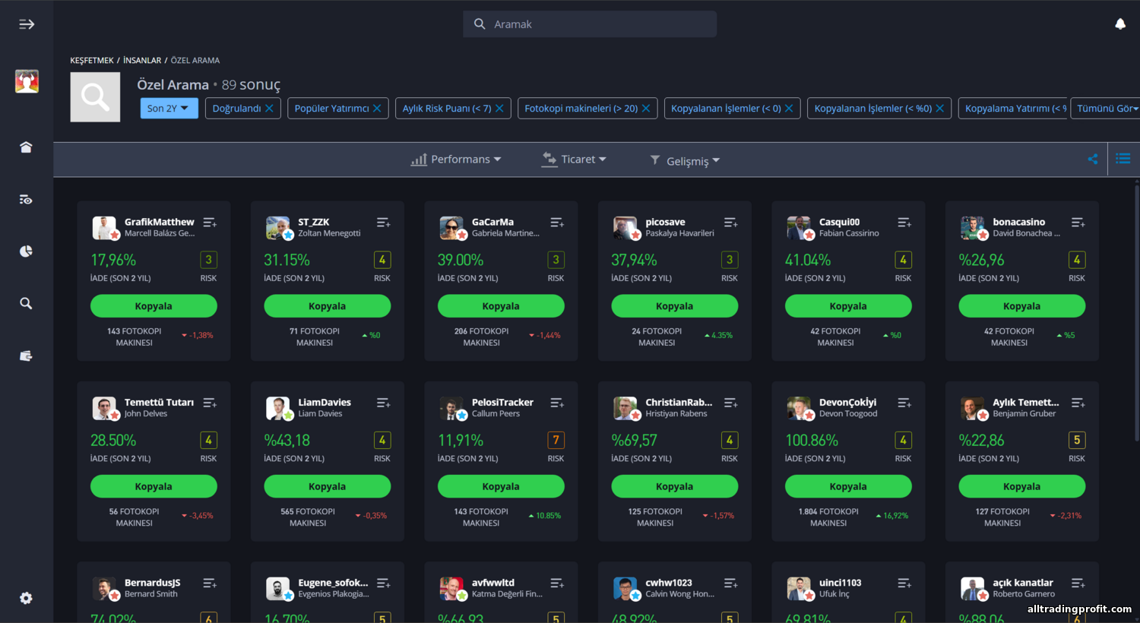The width and height of the screenshot is (1140, 623).
Task: Click Kopyala for DevonÇokiyi
Action: pos(847,486)
